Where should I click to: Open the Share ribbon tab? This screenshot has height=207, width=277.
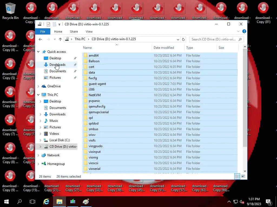coord(74,32)
